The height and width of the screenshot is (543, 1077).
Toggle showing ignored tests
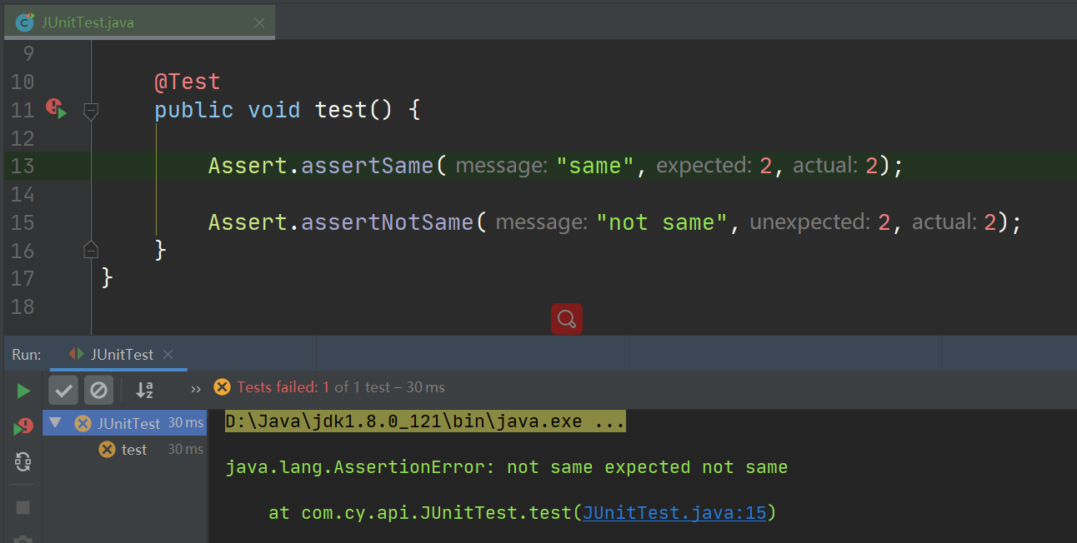point(98,390)
